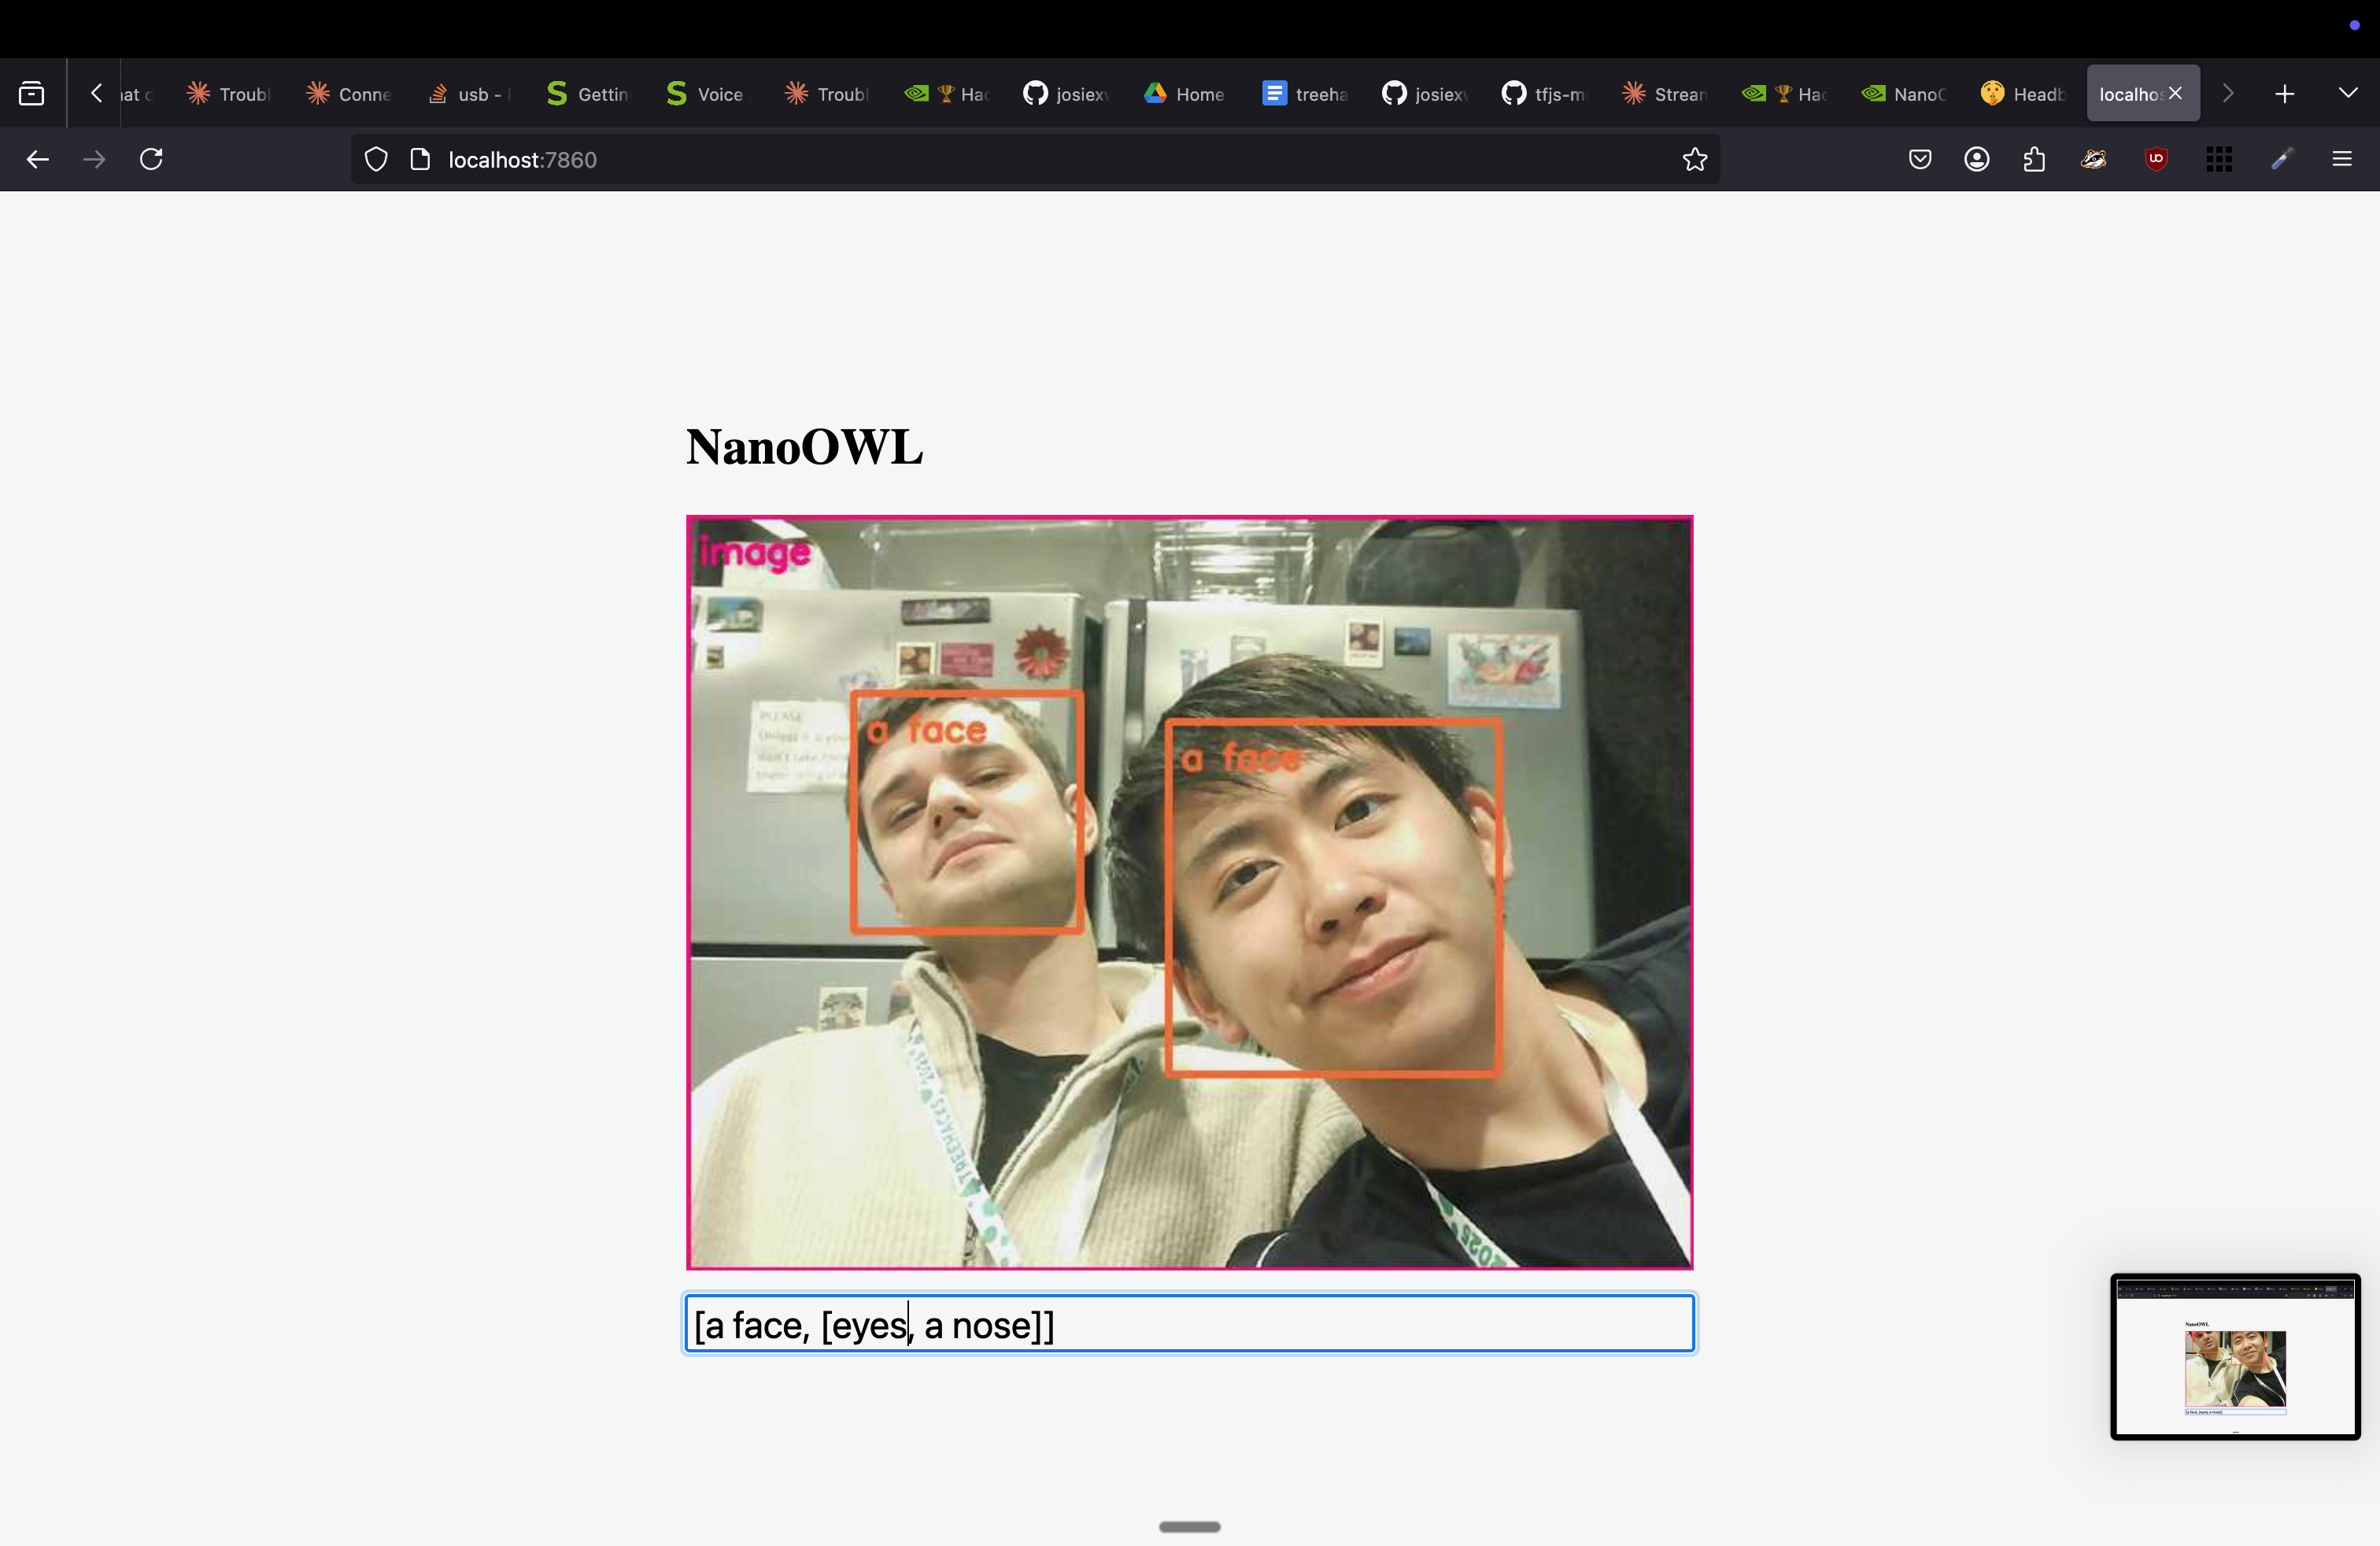Viewport: 2380px width, 1546px height.
Task: Open the hamburger application menu
Action: click(x=2341, y=159)
